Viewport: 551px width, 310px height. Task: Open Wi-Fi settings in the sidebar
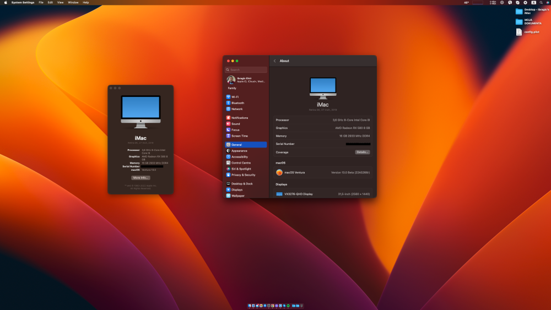[x=245, y=97]
